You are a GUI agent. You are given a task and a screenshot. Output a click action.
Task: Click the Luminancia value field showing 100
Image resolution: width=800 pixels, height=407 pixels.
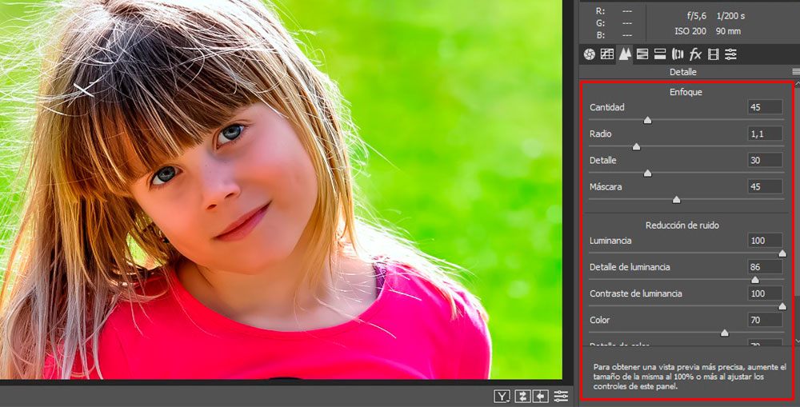[x=765, y=240]
